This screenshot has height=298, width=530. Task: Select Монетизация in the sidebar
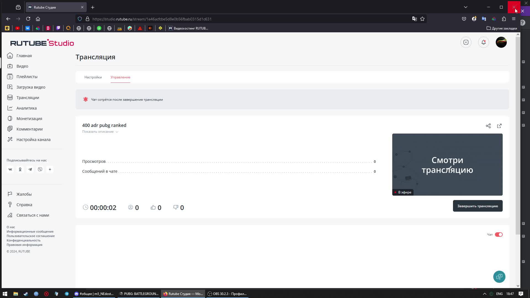point(29,118)
